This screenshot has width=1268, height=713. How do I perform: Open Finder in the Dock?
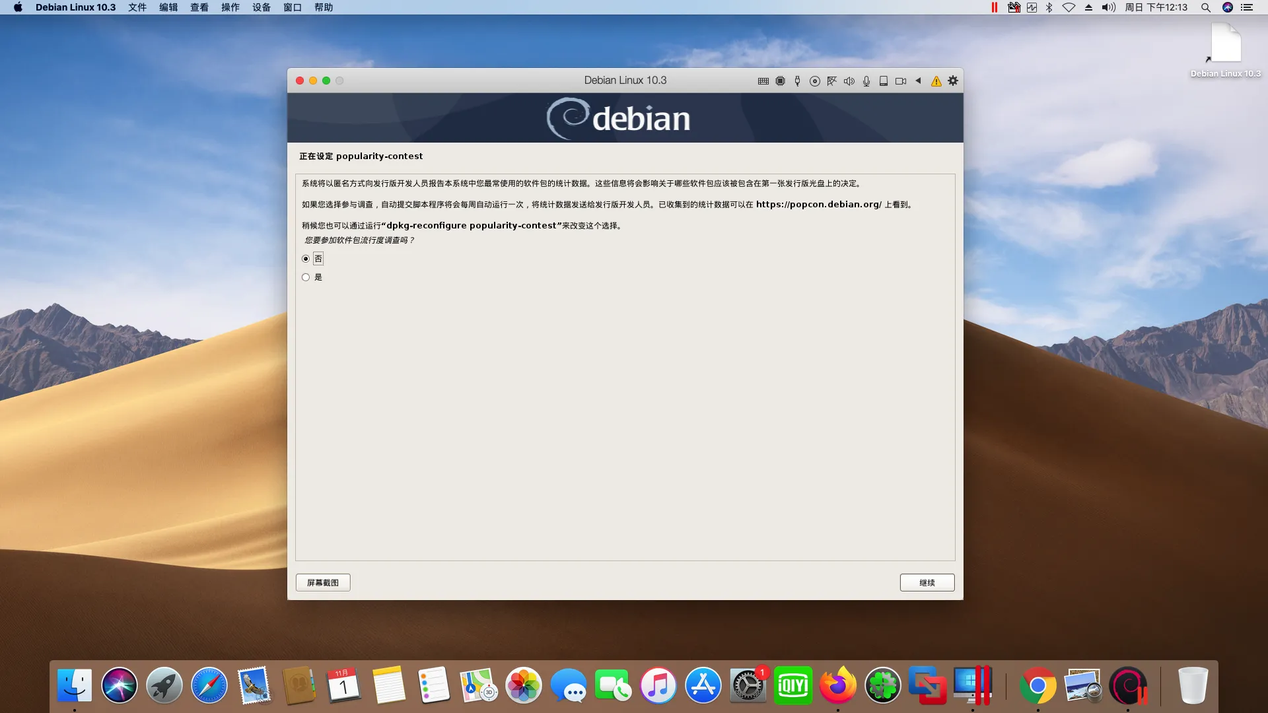tap(75, 685)
